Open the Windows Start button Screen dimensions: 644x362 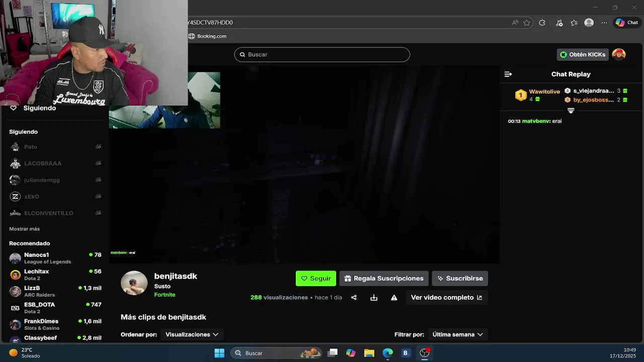coord(219,353)
